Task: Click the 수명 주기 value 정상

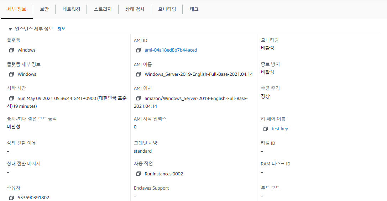Action: [265, 96]
